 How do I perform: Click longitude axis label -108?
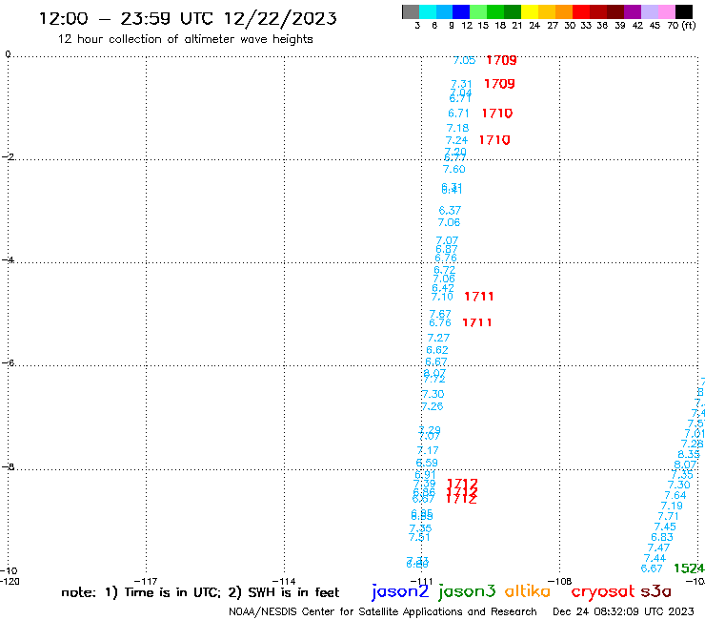click(x=560, y=581)
